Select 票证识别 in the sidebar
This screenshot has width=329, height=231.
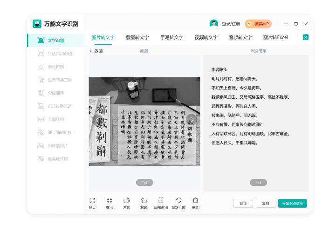click(56, 67)
